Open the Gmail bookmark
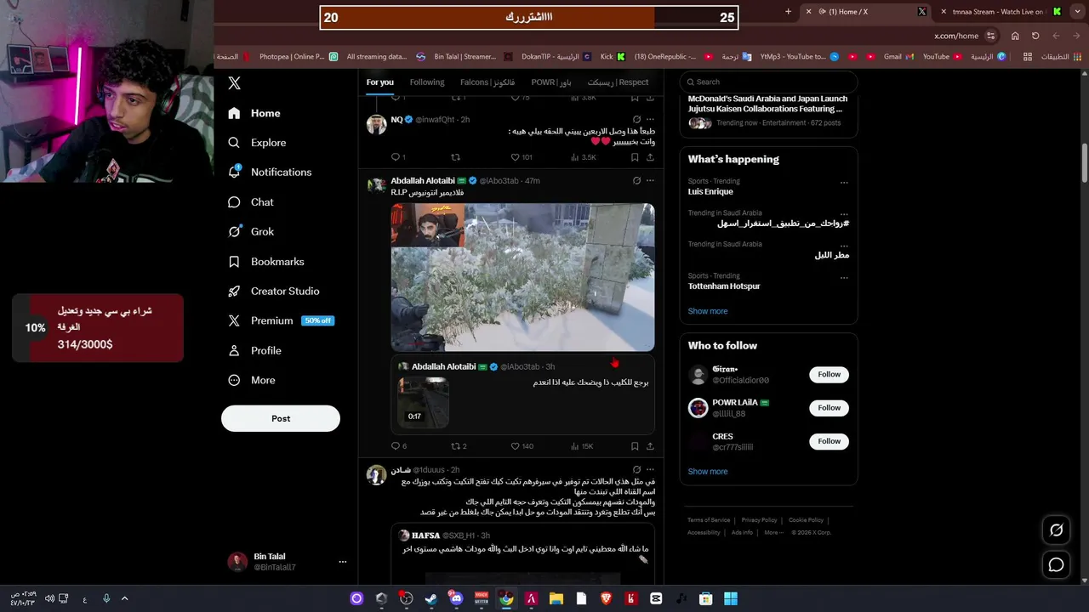 pyautogui.click(x=898, y=57)
